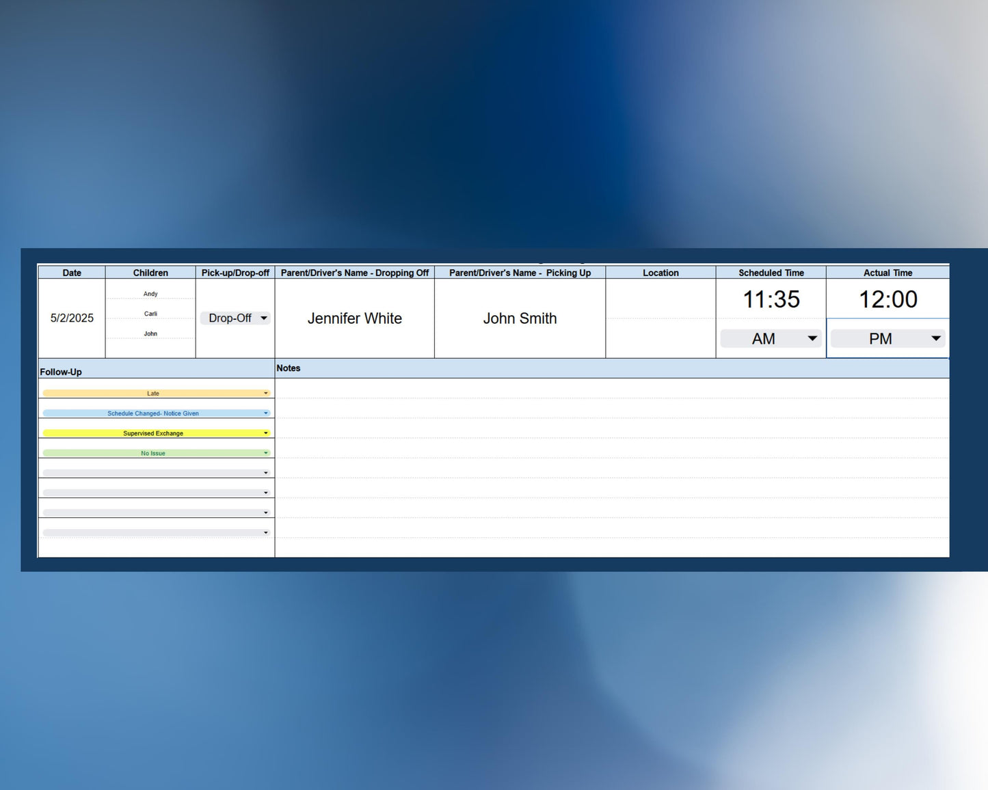The height and width of the screenshot is (790, 988).
Task: Select the actual time 12:00
Action: click(888, 299)
